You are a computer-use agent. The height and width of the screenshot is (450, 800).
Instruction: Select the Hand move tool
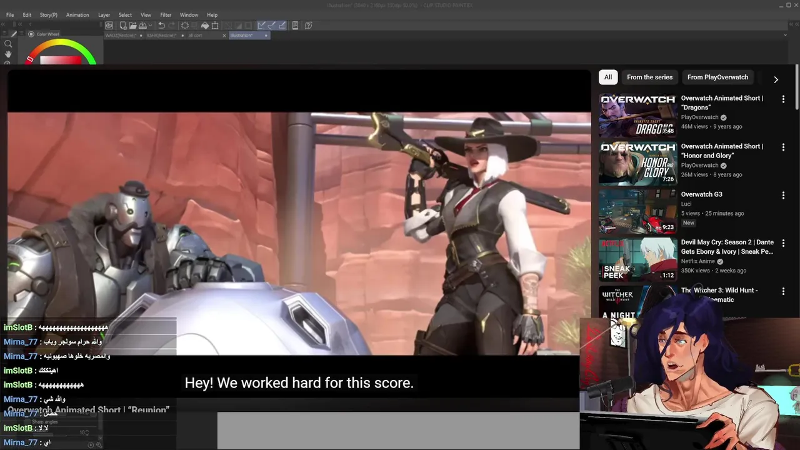(8, 54)
